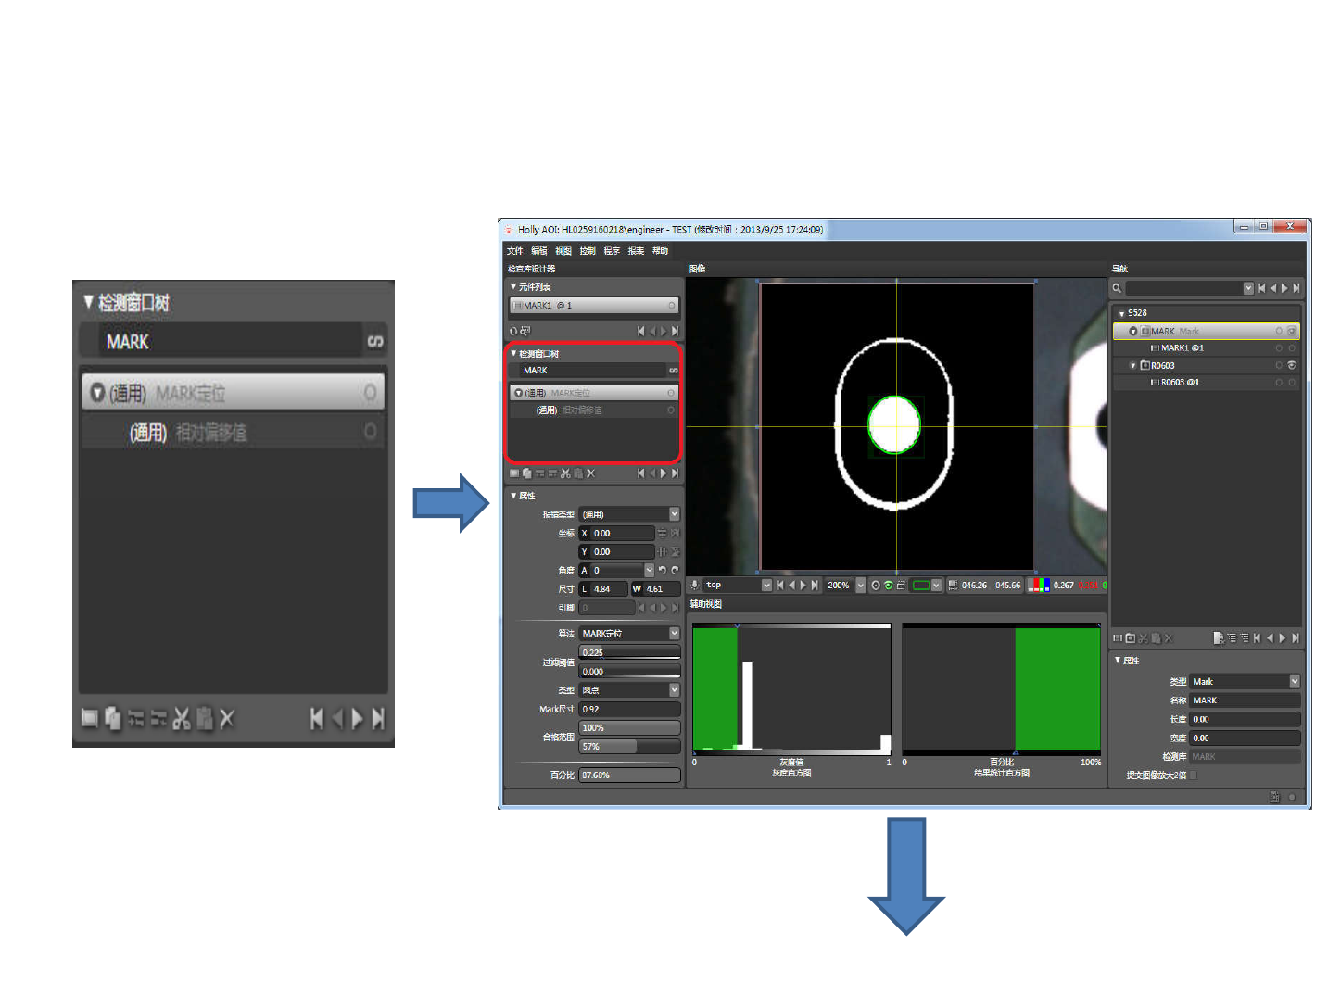1328x996 pixels.
Task: Click the Mark尺寸 0.92 field
Action: (629, 709)
